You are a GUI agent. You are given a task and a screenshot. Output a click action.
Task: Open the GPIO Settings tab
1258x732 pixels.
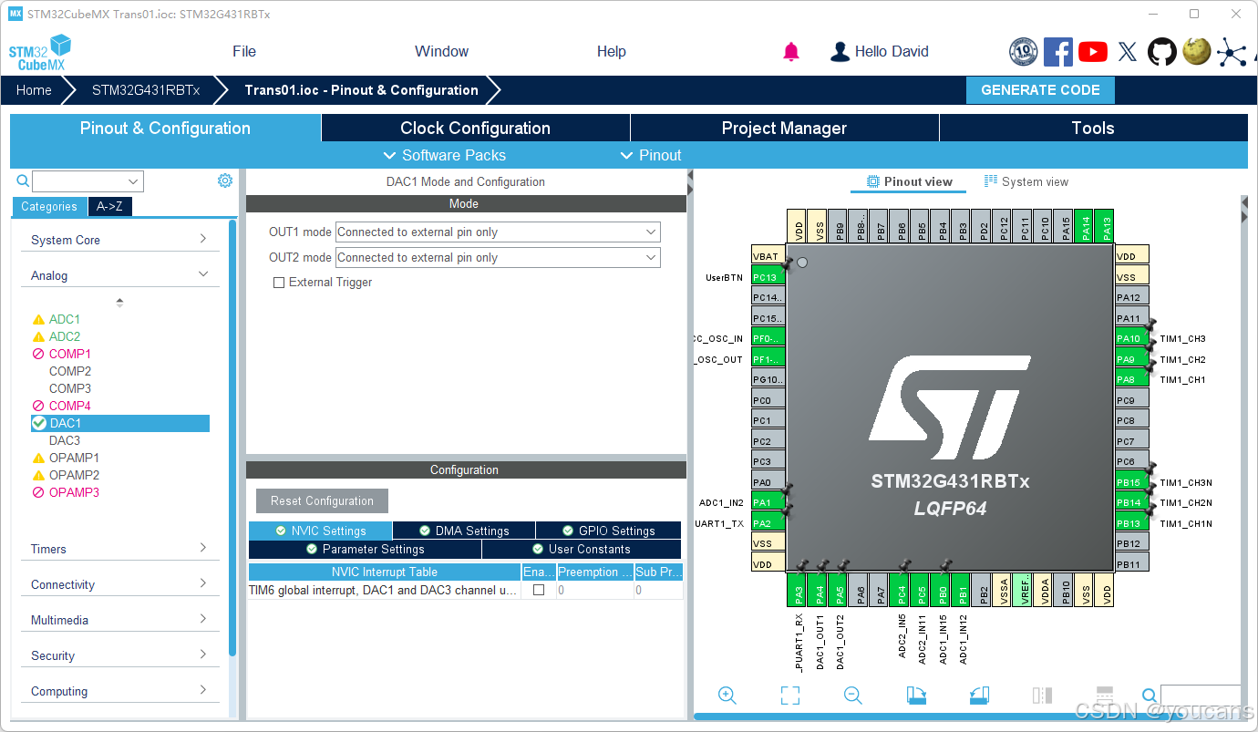608,531
